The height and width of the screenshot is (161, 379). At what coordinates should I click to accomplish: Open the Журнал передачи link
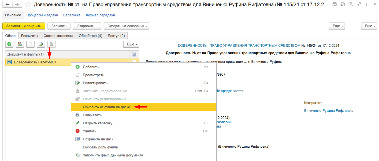100,15
